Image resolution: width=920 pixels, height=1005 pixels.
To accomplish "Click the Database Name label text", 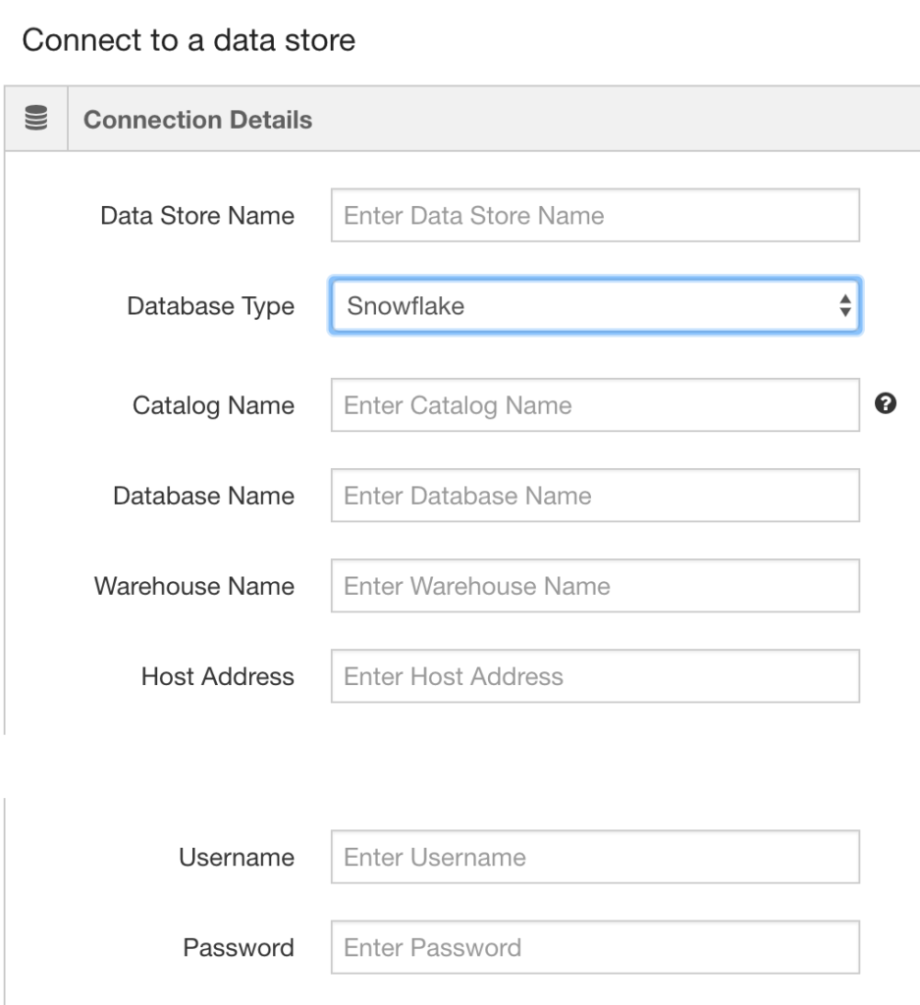I will (204, 496).
